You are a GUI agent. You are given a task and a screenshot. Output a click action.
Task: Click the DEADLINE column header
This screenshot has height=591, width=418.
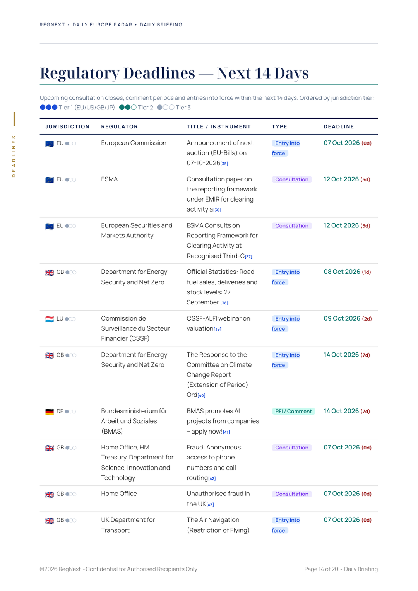[339, 126]
